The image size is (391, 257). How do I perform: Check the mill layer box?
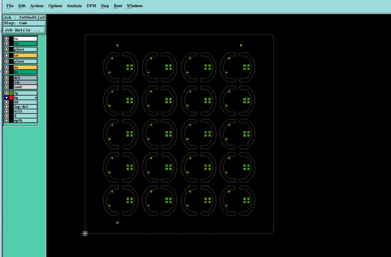(x=7, y=111)
